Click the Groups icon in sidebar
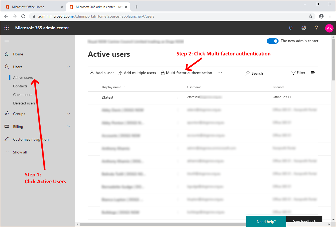 pyautogui.click(x=7, y=114)
